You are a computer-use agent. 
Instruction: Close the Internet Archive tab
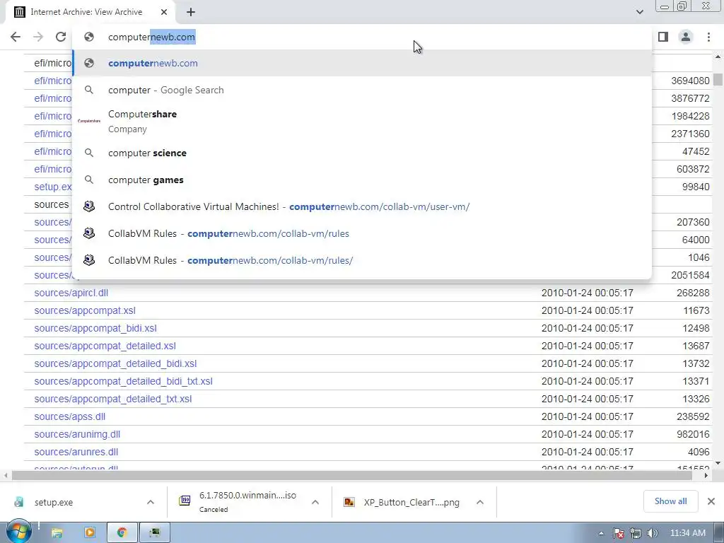click(164, 12)
